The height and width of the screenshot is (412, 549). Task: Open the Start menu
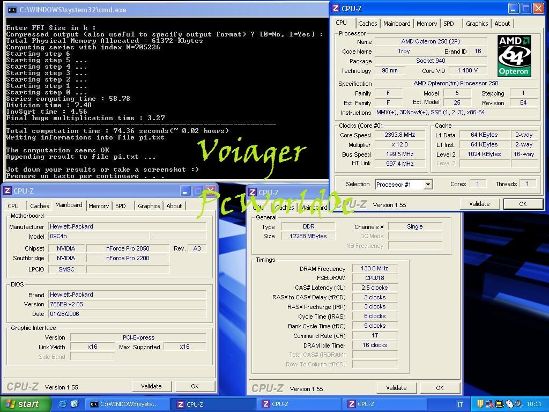pos(25,404)
